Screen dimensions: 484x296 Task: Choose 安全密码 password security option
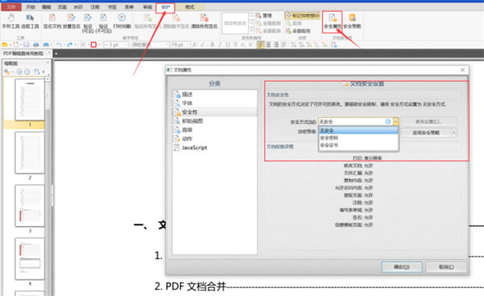pos(358,138)
